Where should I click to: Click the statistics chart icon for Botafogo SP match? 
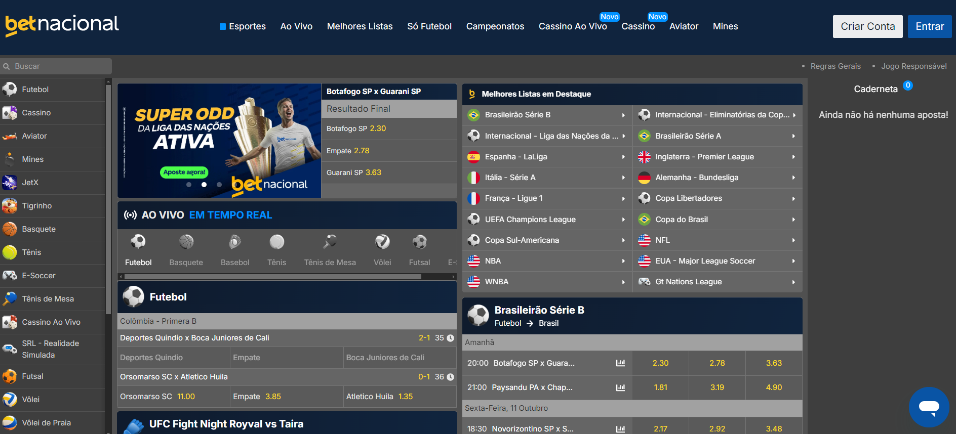tap(620, 363)
